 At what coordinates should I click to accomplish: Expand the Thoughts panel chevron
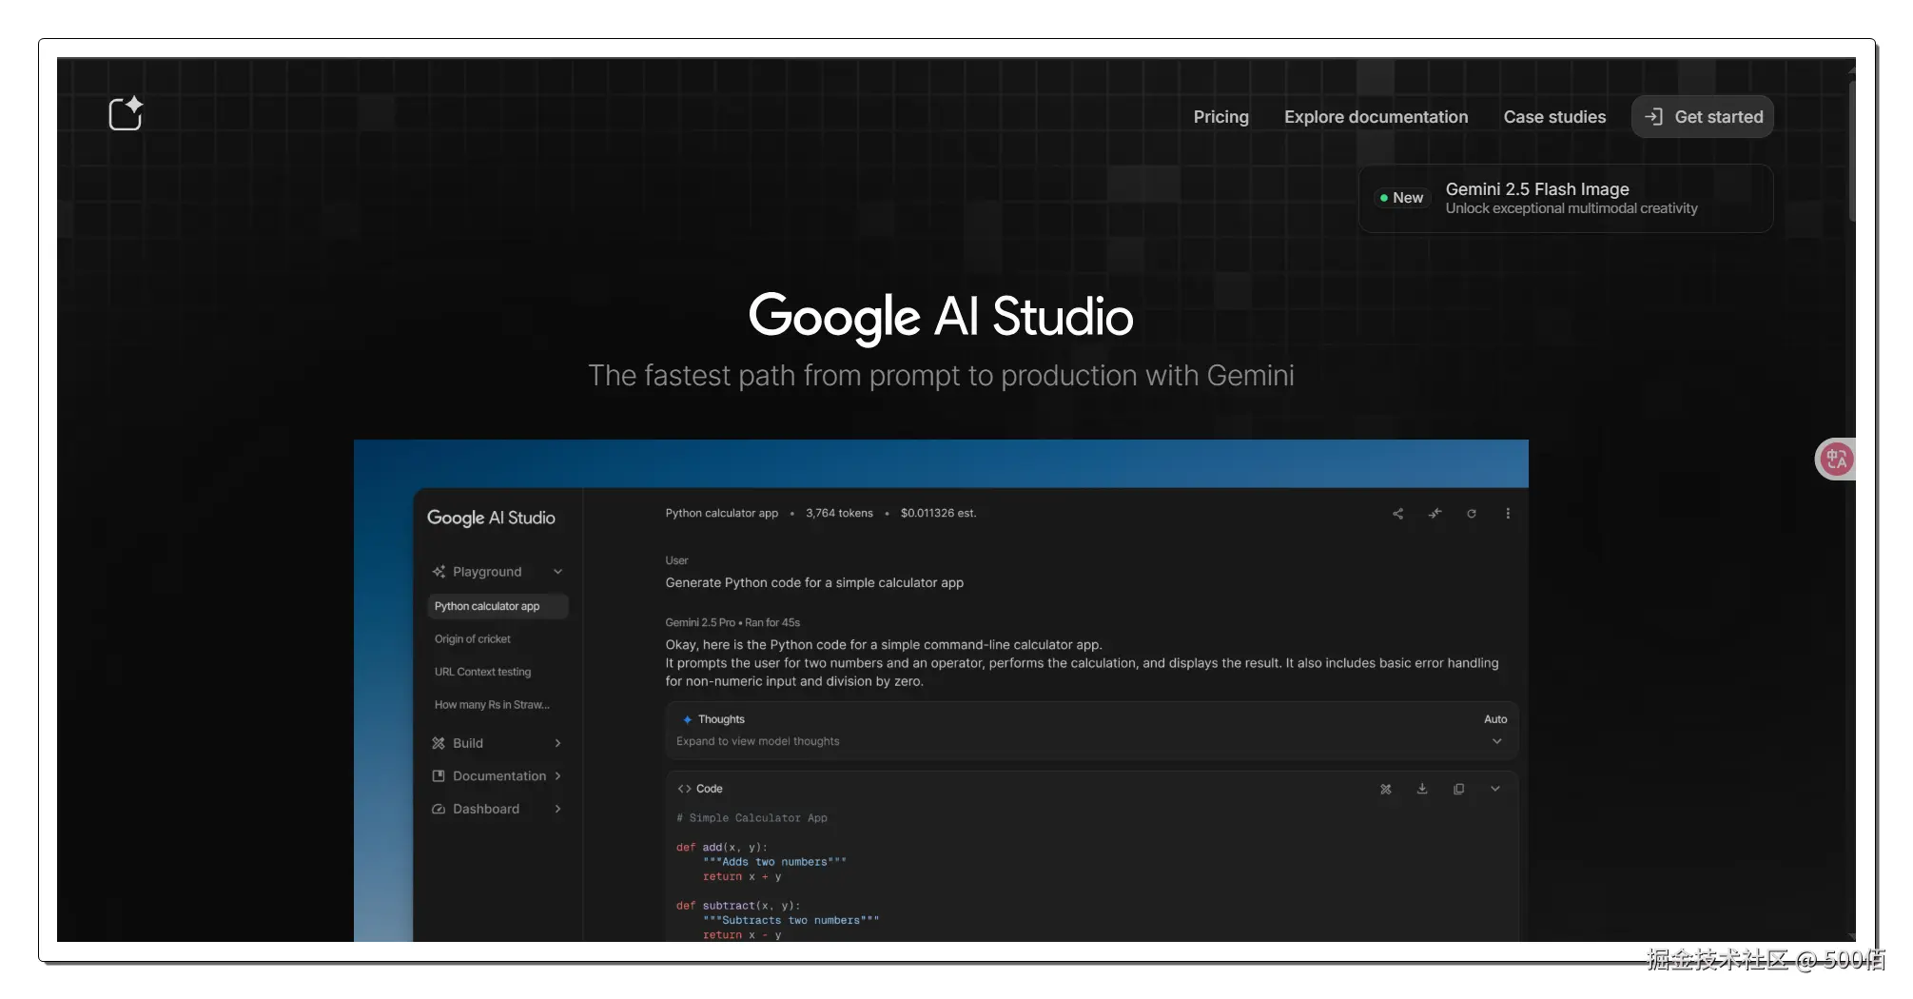(1496, 741)
